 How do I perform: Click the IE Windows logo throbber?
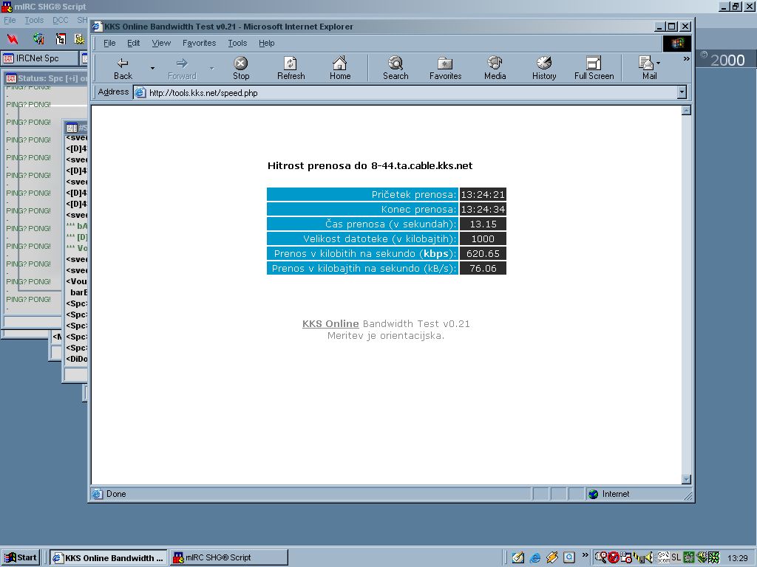coord(677,44)
